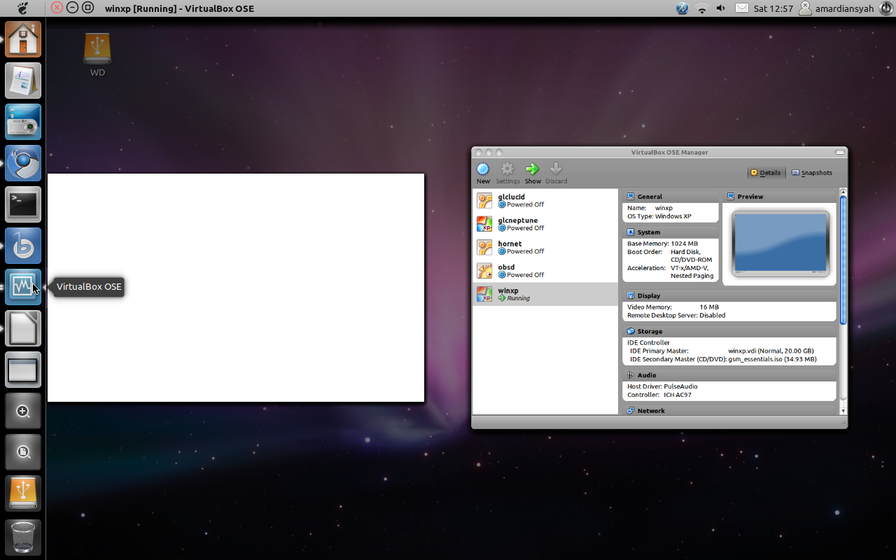Click the window-shaped dock icon
This screenshot has width=896, height=560.
(x=23, y=370)
